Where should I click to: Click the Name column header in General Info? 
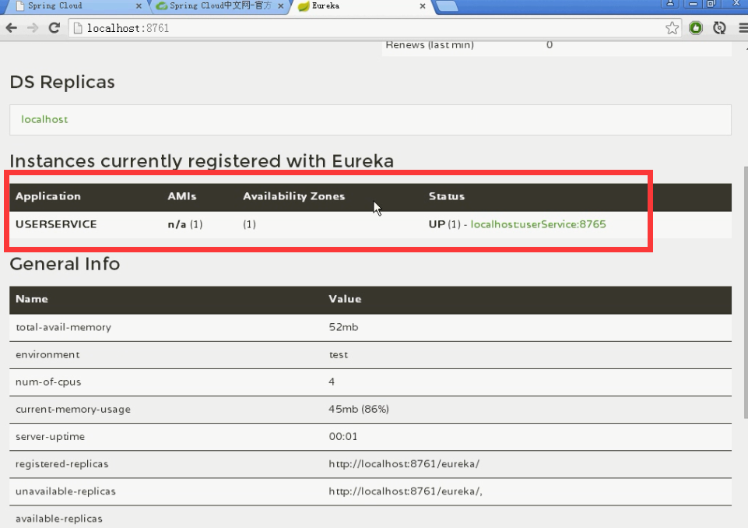click(31, 299)
